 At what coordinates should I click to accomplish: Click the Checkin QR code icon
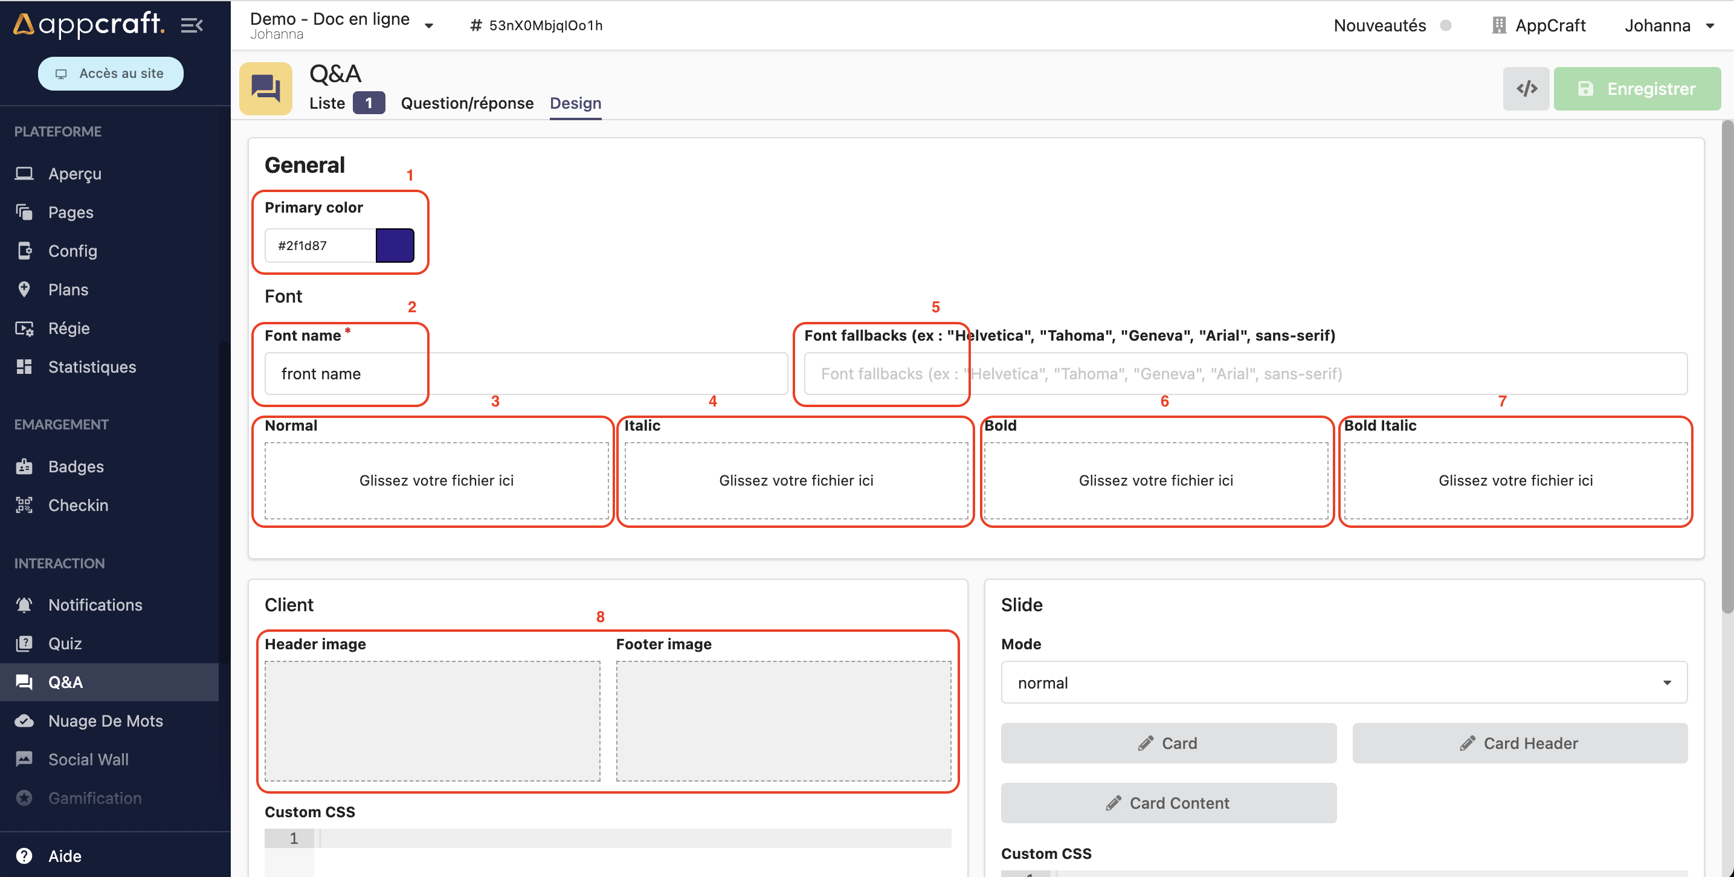(24, 505)
